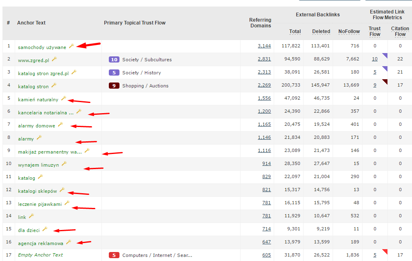Click the key icon in row 4 after 'katalog stron'
Image resolution: width=412 pixels, height=261 pixels.
coord(54,85)
